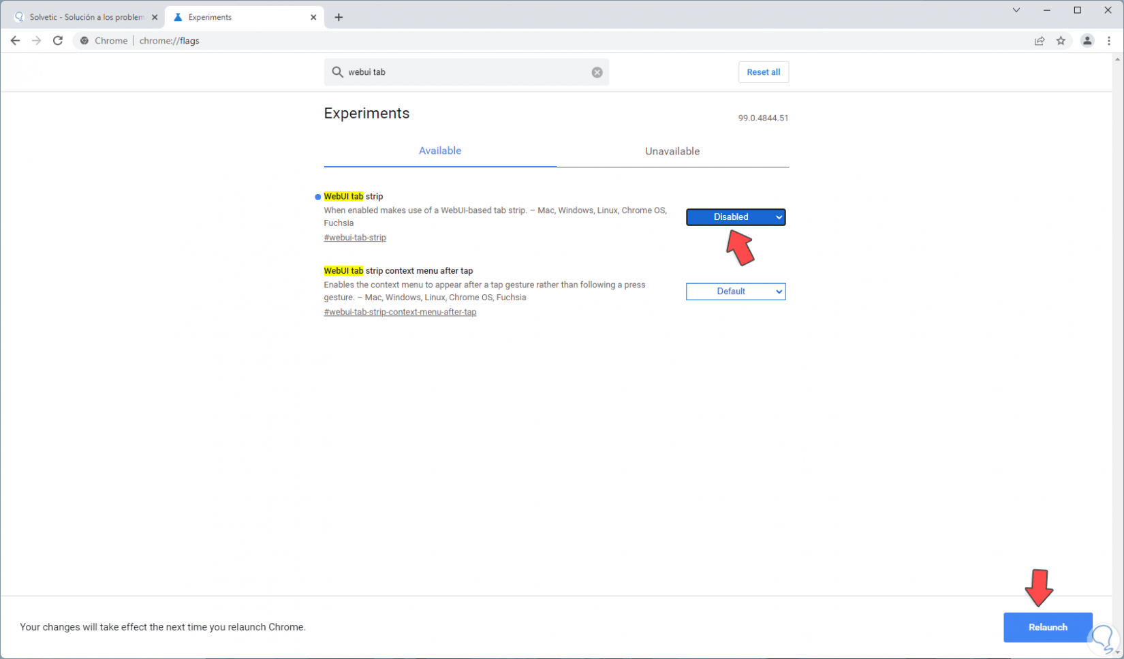
Task: Open the WebUI tab strip Disabled dropdown
Action: [x=736, y=217]
